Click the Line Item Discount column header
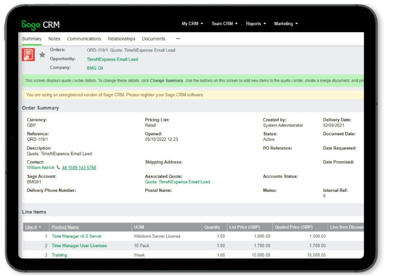Viewport: 417px width, 276px height. click(x=347, y=227)
